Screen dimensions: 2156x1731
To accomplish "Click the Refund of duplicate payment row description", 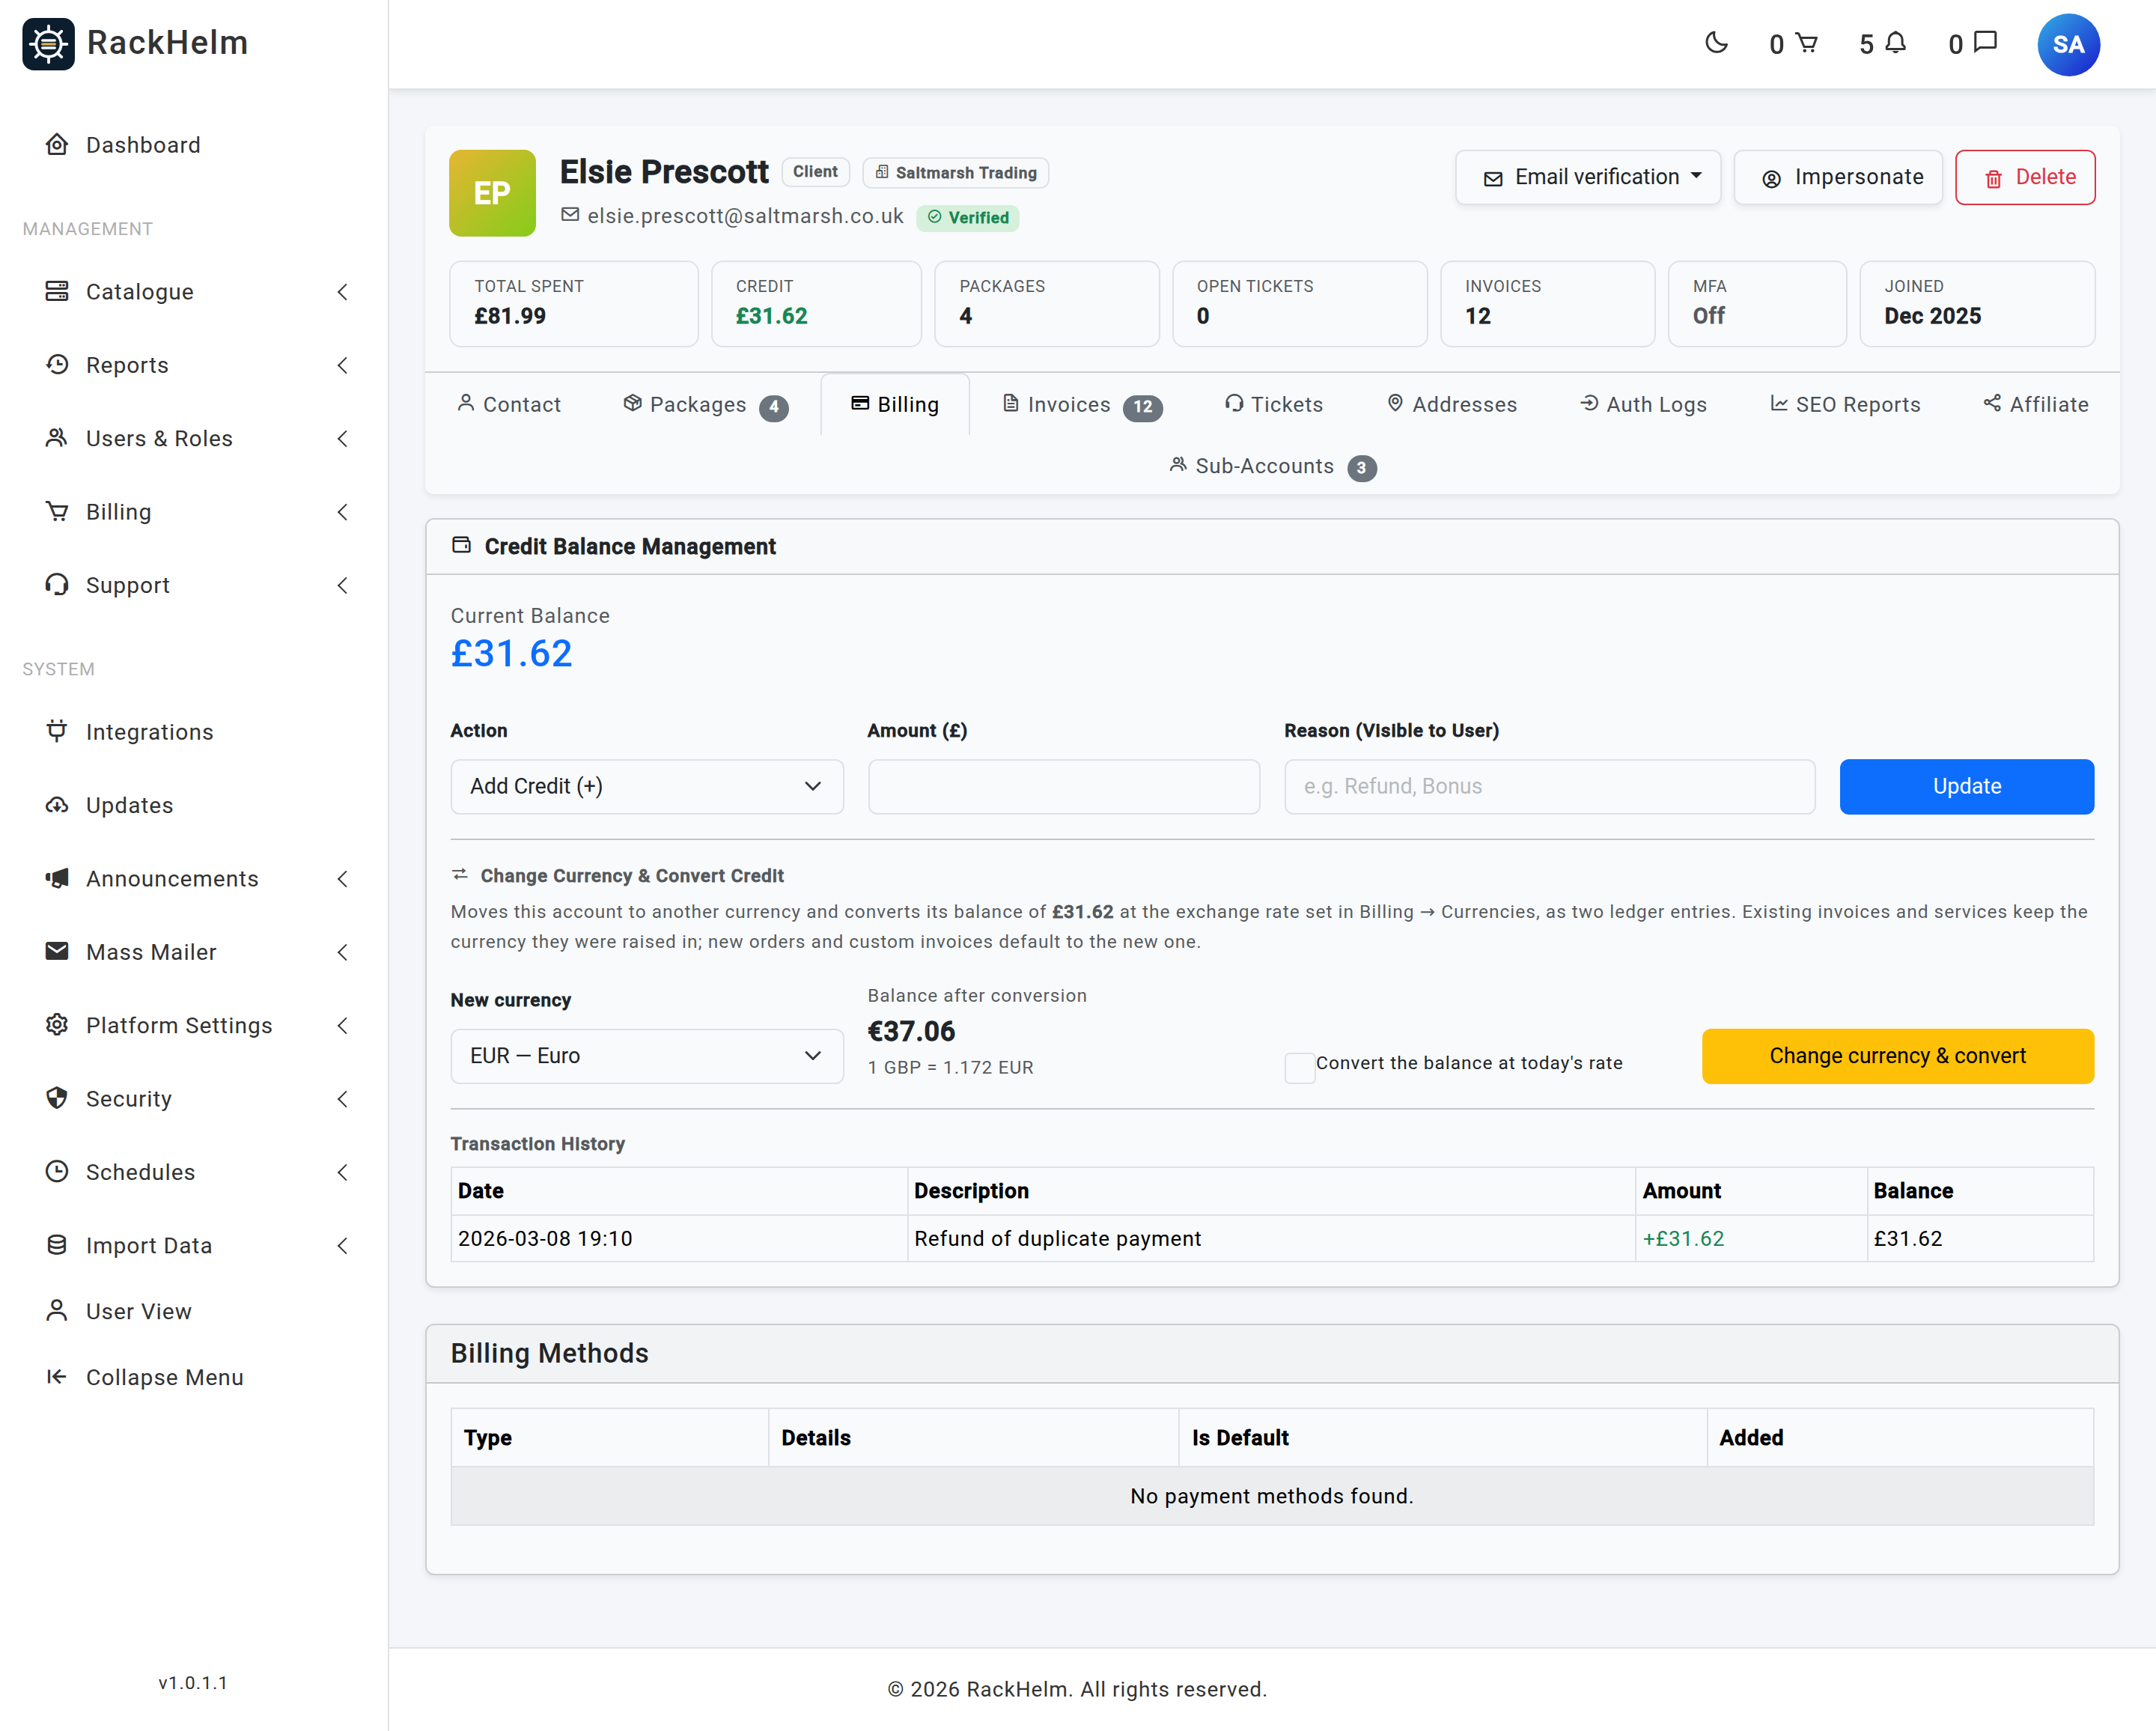I will click(x=1057, y=1238).
